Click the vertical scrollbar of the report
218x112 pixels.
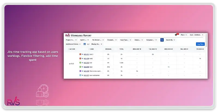tap(207, 40)
